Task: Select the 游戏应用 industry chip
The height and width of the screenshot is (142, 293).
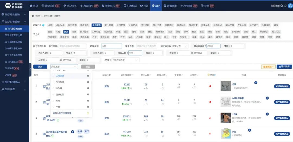Action: click(x=72, y=25)
